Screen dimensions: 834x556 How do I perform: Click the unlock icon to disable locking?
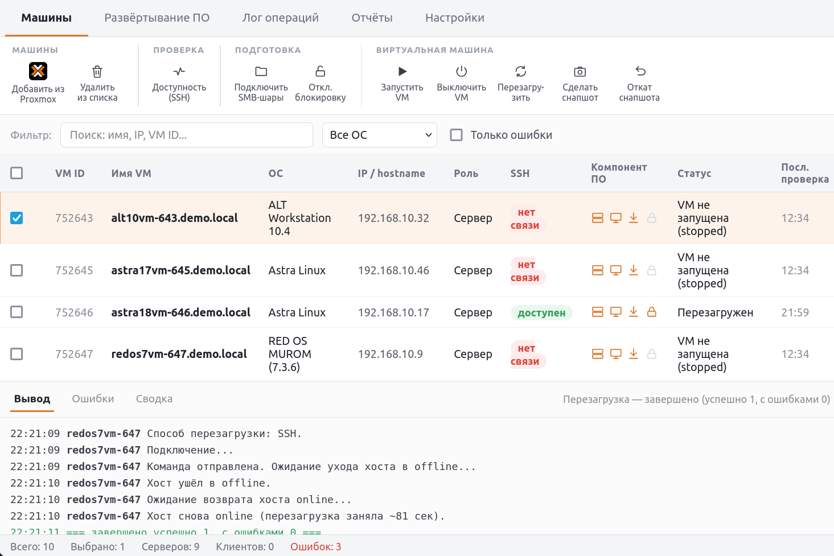point(321,71)
